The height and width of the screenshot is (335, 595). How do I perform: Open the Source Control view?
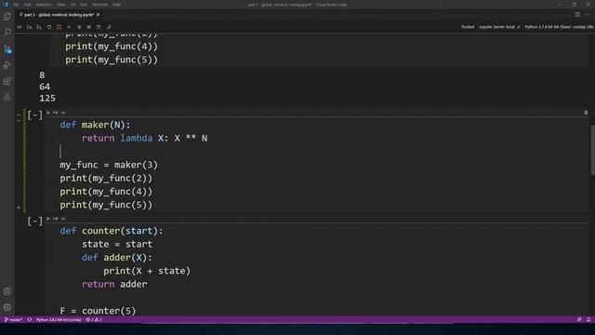[7, 49]
